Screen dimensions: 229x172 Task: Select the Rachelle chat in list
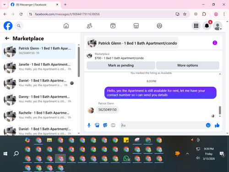click(x=38, y=115)
